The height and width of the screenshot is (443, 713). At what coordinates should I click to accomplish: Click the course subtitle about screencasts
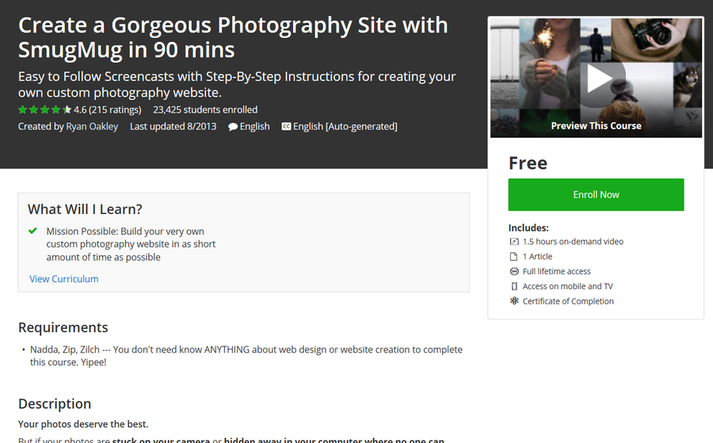(x=237, y=85)
